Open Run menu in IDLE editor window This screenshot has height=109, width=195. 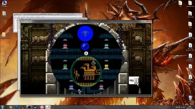(28, 17)
